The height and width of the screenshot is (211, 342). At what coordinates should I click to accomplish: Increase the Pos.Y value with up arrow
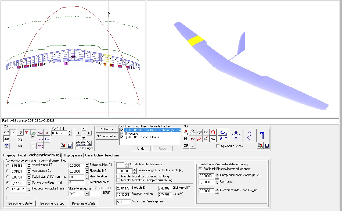coord(70,131)
